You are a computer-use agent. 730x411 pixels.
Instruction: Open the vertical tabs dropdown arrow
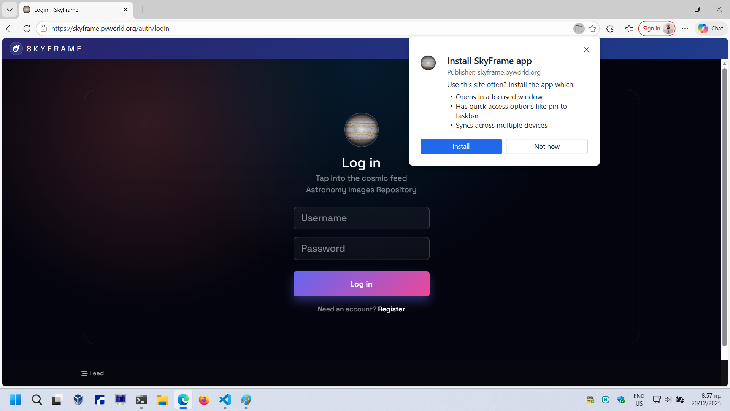click(10, 10)
